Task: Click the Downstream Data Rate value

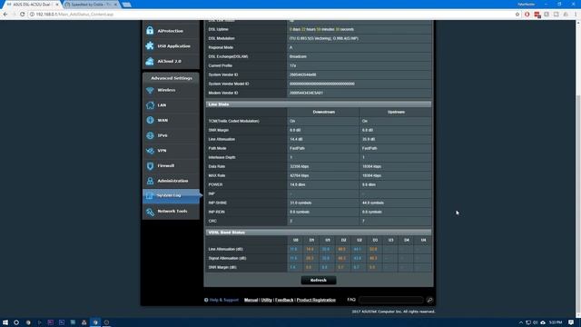Action: 300,166
